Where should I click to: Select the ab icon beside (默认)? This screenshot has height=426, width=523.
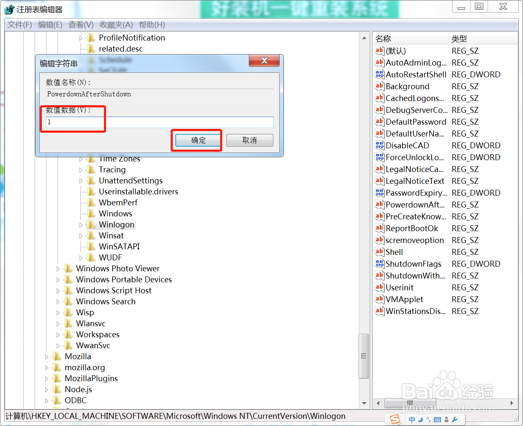379,51
